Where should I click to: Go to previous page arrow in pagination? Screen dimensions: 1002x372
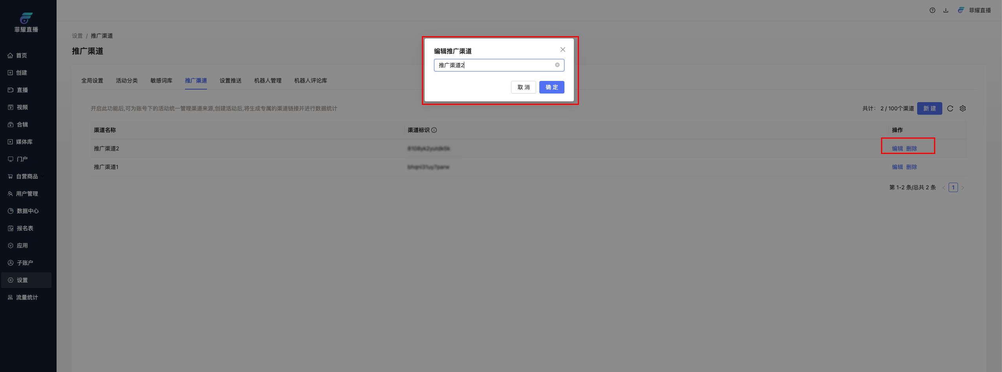point(943,188)
